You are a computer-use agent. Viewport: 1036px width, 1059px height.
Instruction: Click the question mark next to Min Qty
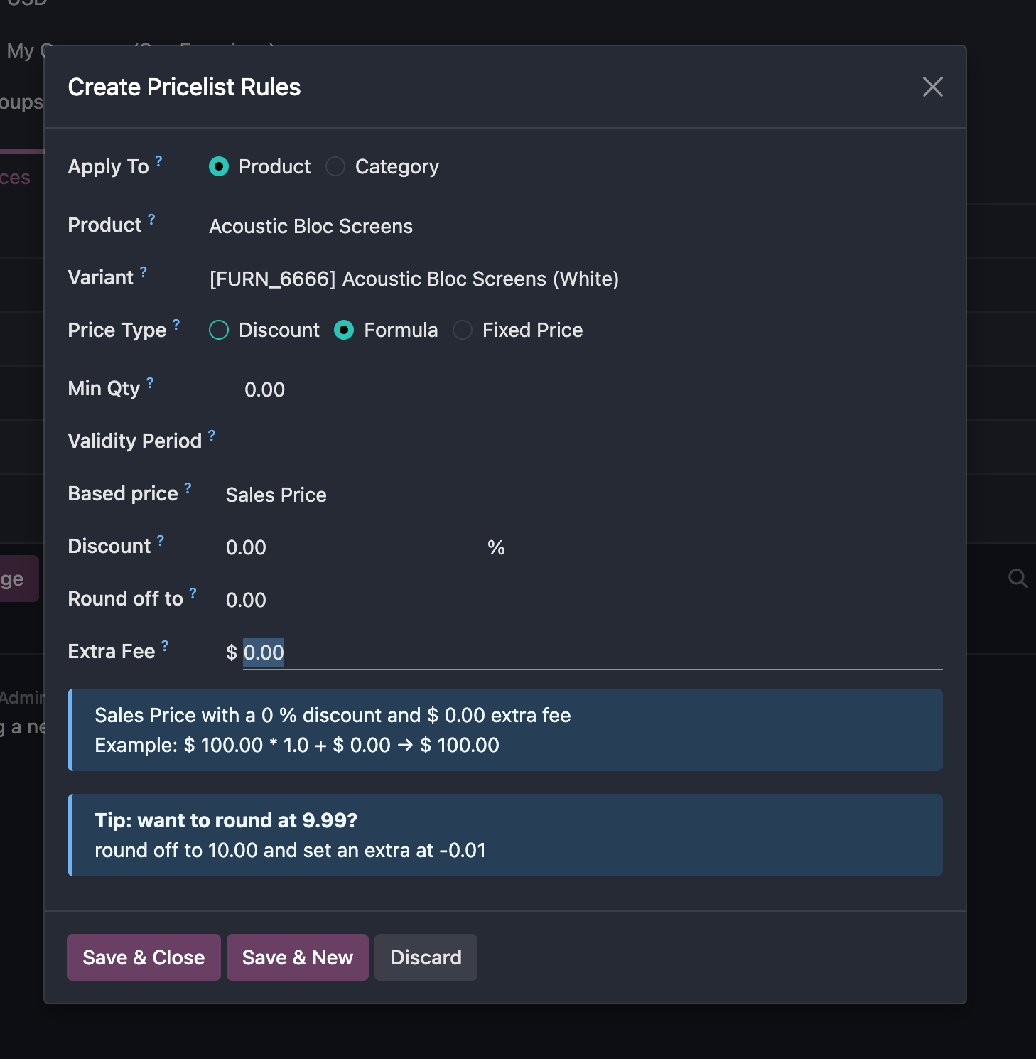[x=150, y=382]
